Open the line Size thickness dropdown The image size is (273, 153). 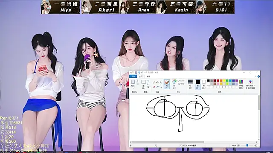coord(191,84)
